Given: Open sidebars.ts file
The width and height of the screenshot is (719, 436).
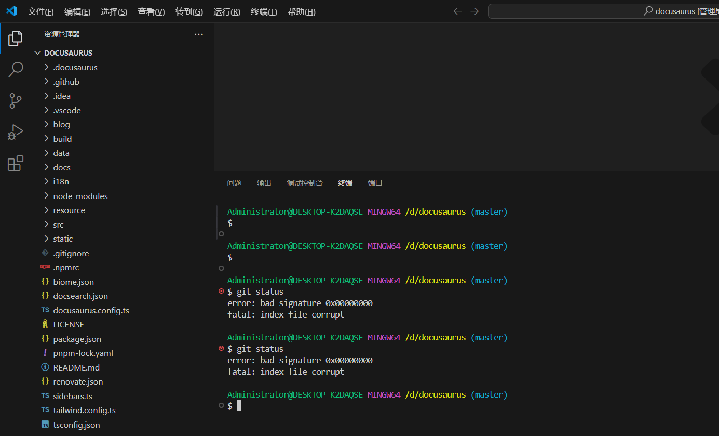Looking at the screenshot, I should tap(73, 396).
